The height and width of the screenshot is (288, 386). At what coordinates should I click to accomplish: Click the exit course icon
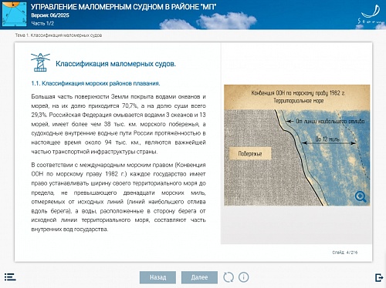(x=379, y=277)
